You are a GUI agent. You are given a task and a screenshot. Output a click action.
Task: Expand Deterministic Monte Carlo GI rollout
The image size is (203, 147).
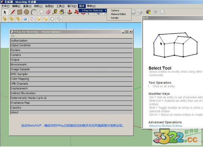click(x=71, y=98)
